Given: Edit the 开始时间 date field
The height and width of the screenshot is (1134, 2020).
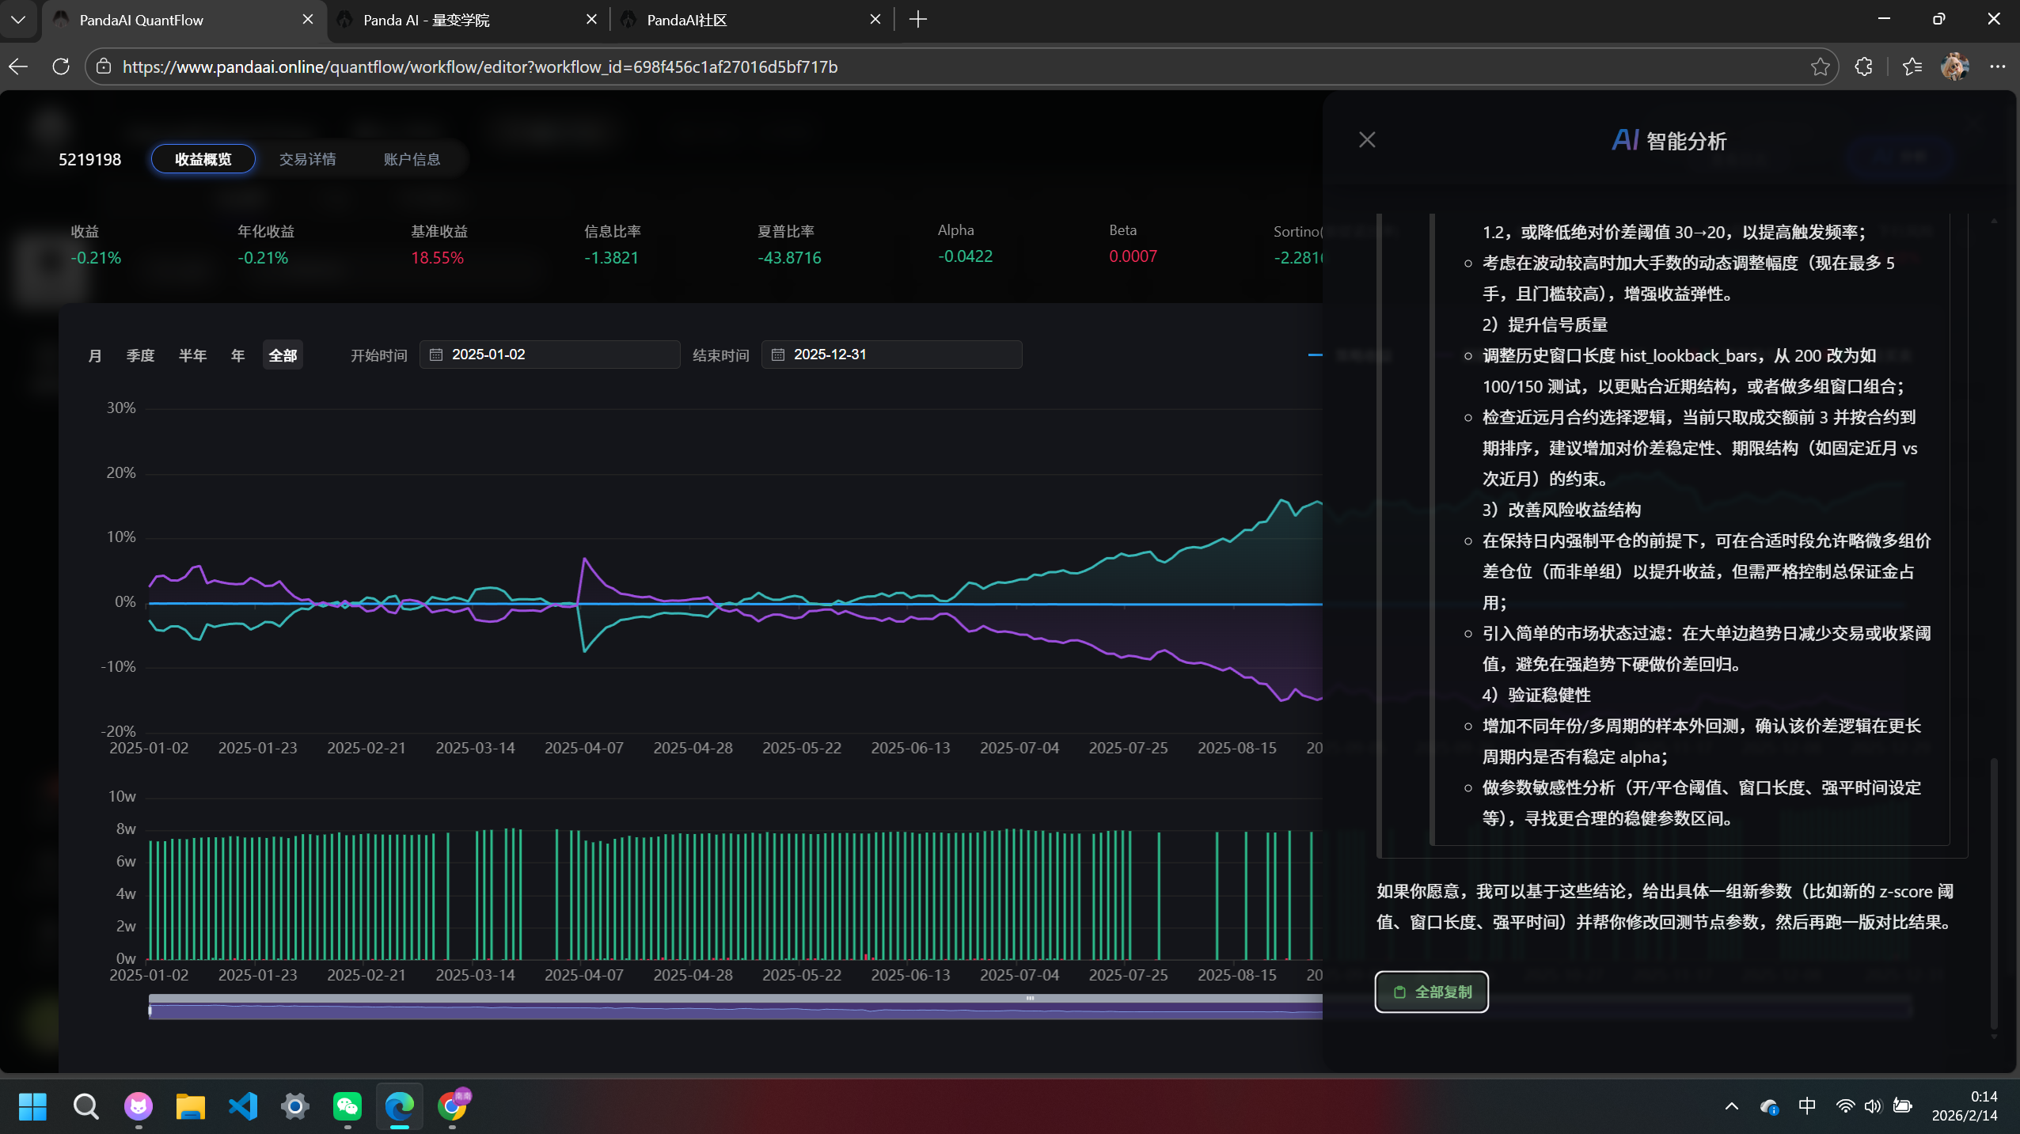Looking at the screenshot, I should [549, 355].
